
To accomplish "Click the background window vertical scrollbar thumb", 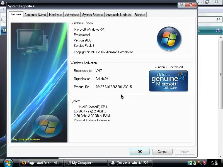I will click(x=220, y=75).
